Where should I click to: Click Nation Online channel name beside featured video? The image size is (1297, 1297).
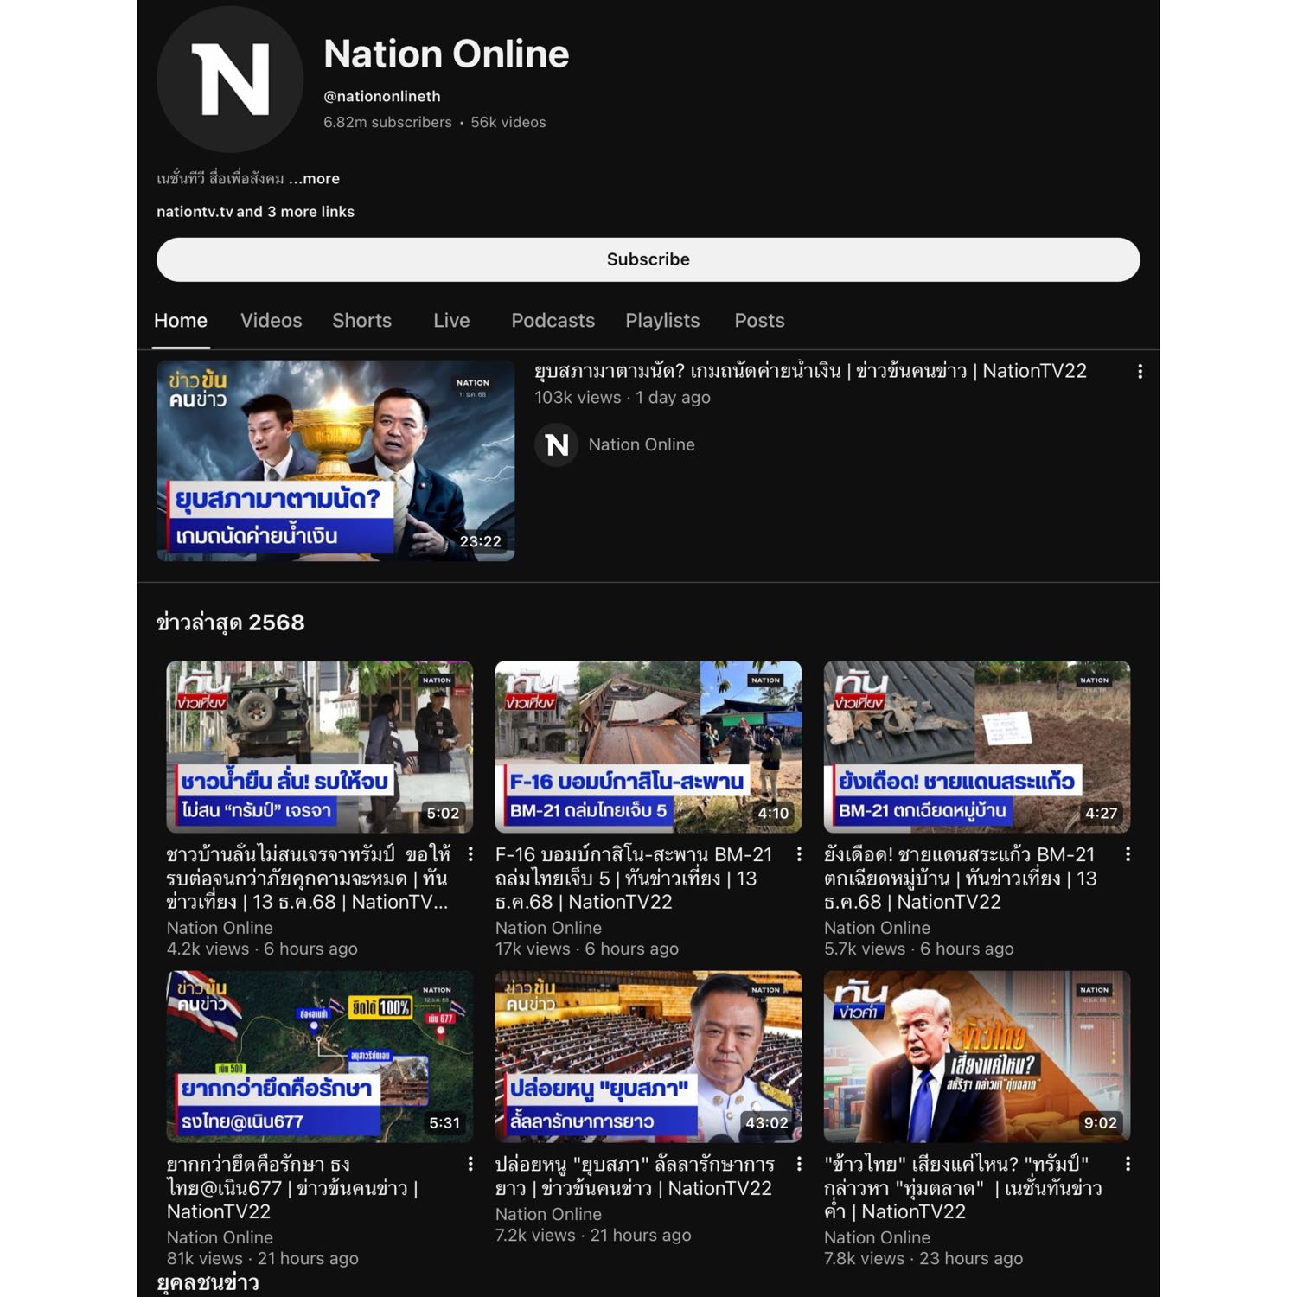(642, 444)
